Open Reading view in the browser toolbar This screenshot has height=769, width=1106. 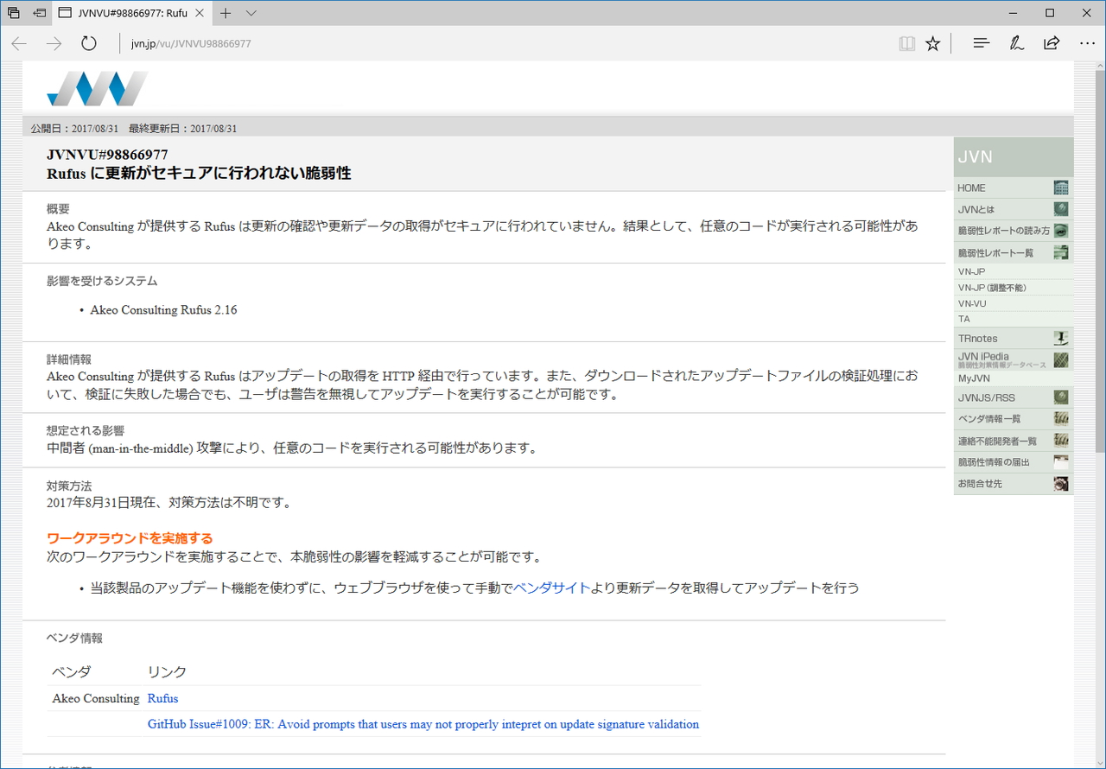click(x=906, y=42)
